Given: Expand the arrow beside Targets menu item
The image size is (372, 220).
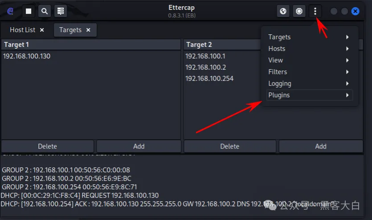Looking at the screenshot, I should [x=347, y=37].
